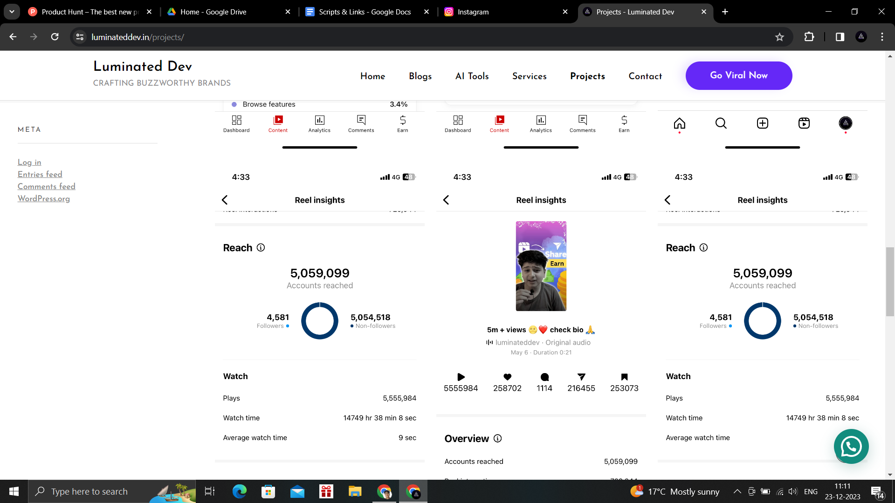Click the Instagram profile avatar icon

(x=846, y=123)
